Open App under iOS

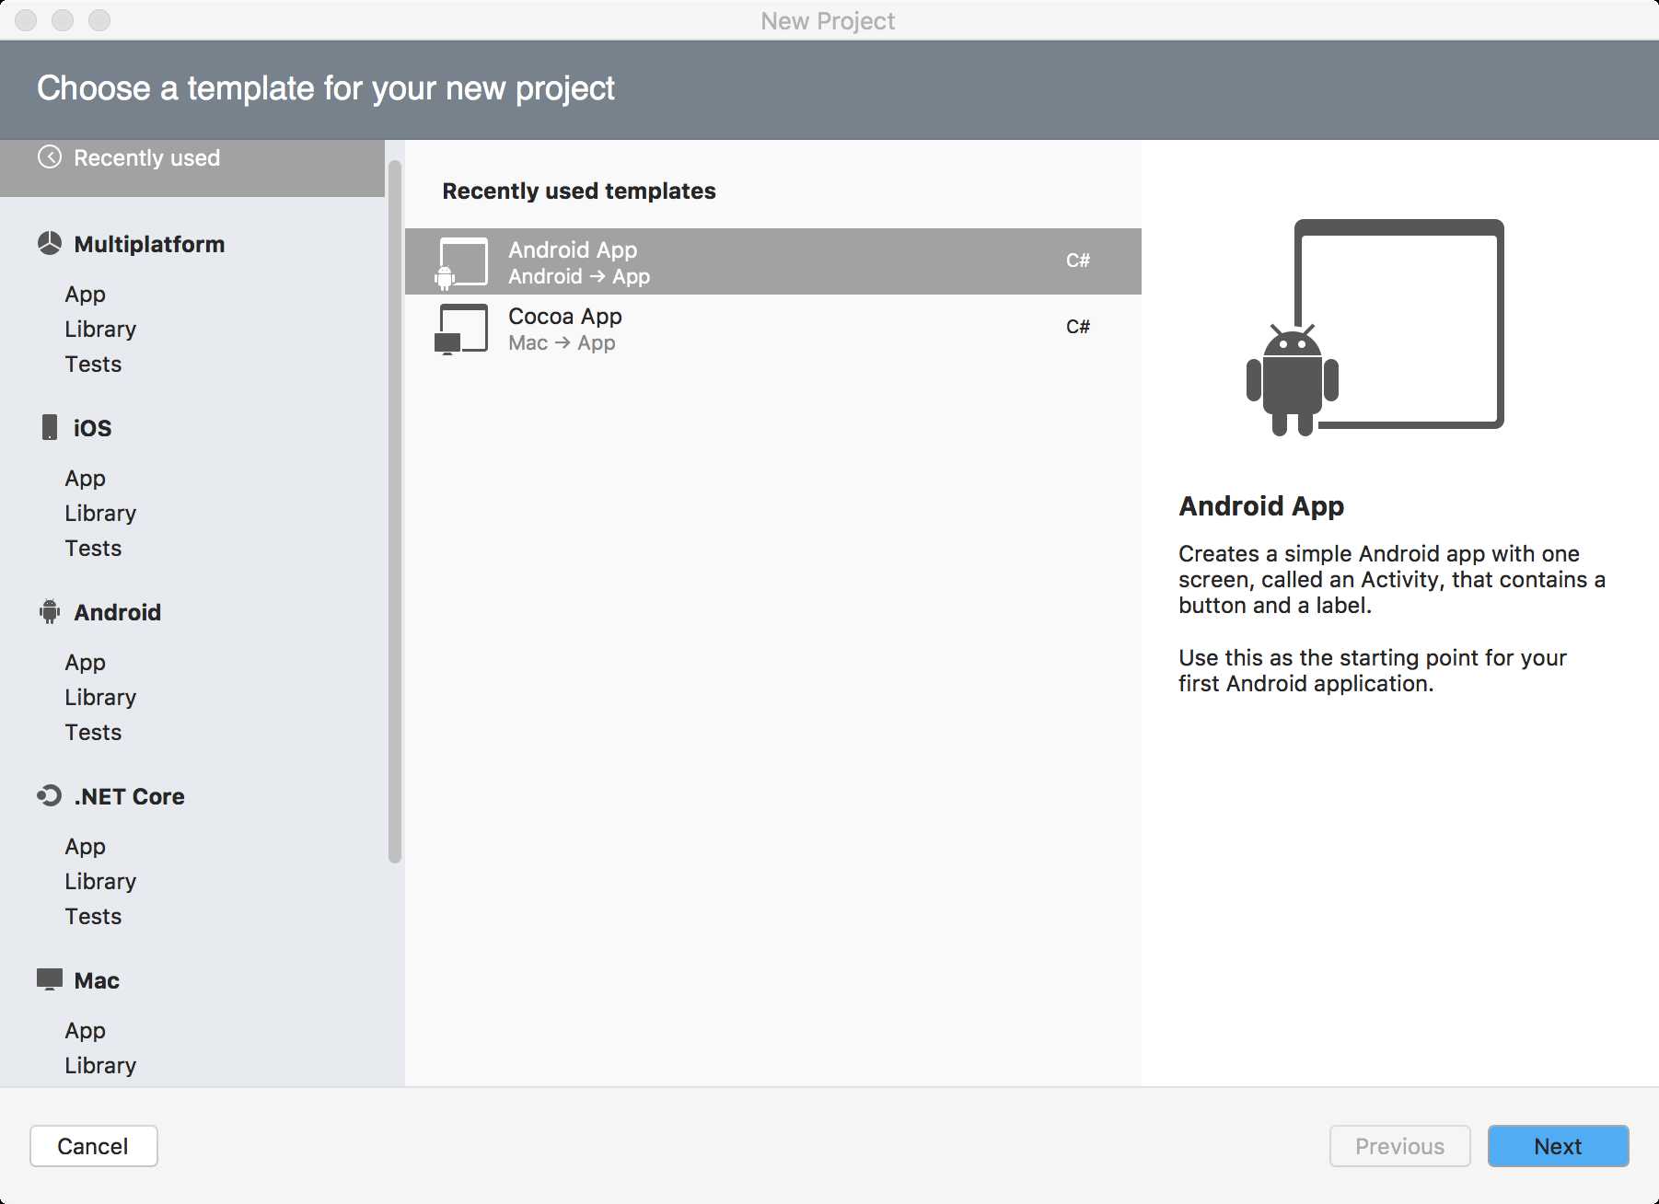[x=85, y=479]
